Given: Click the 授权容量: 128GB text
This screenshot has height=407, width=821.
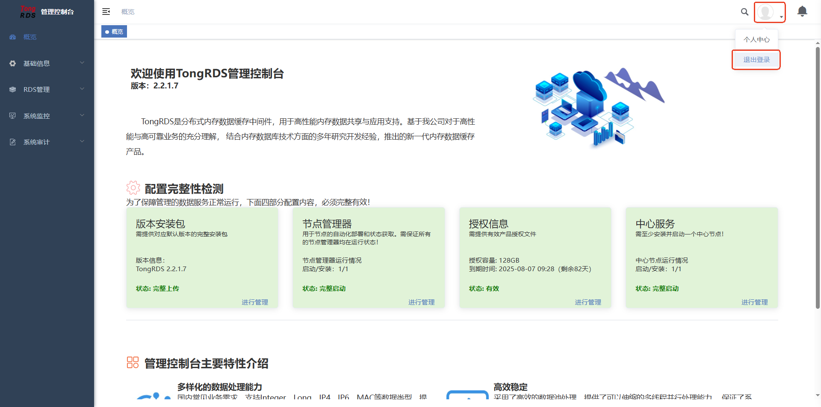Looking at the screenshot, I should click(x=494, y=261).
